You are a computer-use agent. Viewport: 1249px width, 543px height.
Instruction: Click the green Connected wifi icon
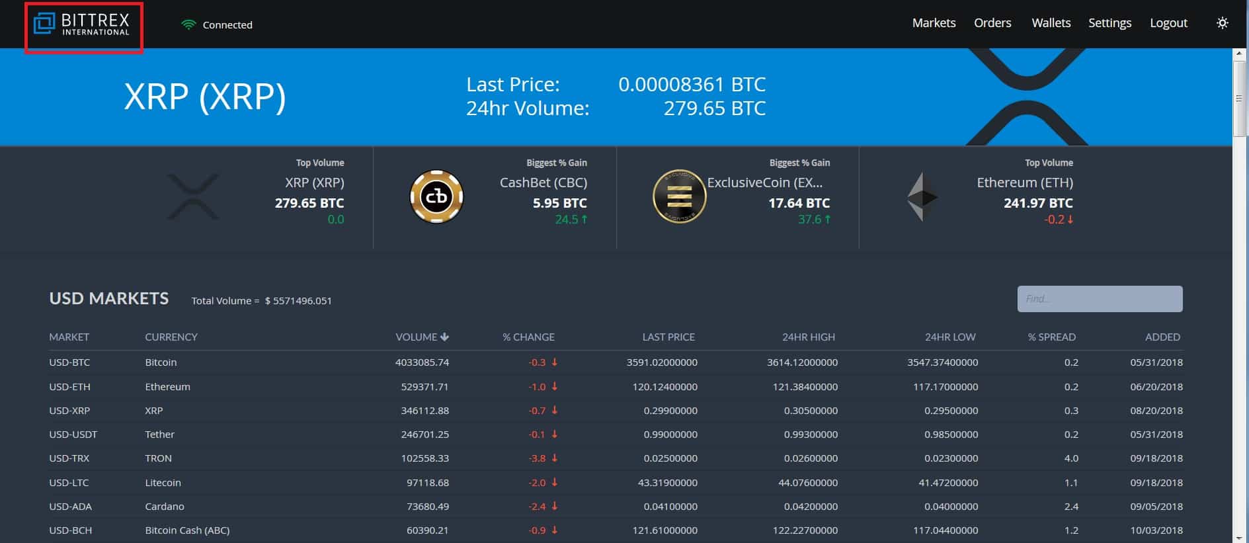coord(188,24)
